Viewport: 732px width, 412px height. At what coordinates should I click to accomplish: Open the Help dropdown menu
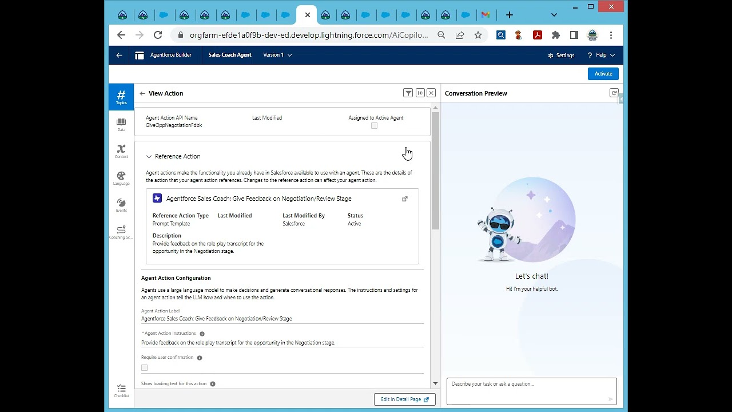[601, 55]
